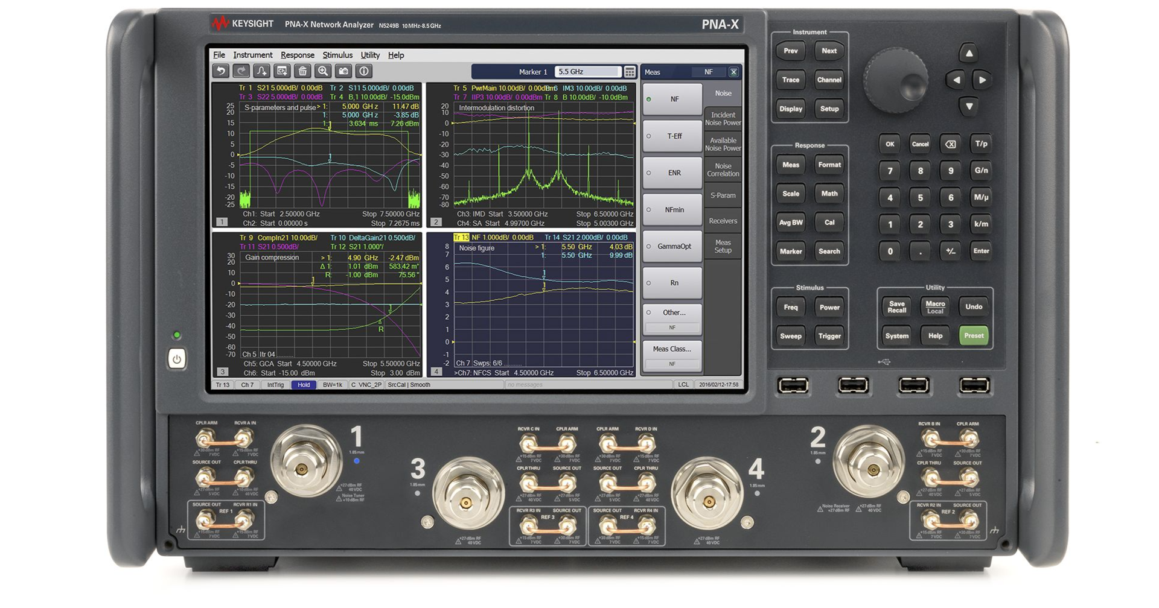Viewport: 1159px width, 608px height.
Task: Click the undo arrow toolbar icon on screen
Action: tap(221, 71)
